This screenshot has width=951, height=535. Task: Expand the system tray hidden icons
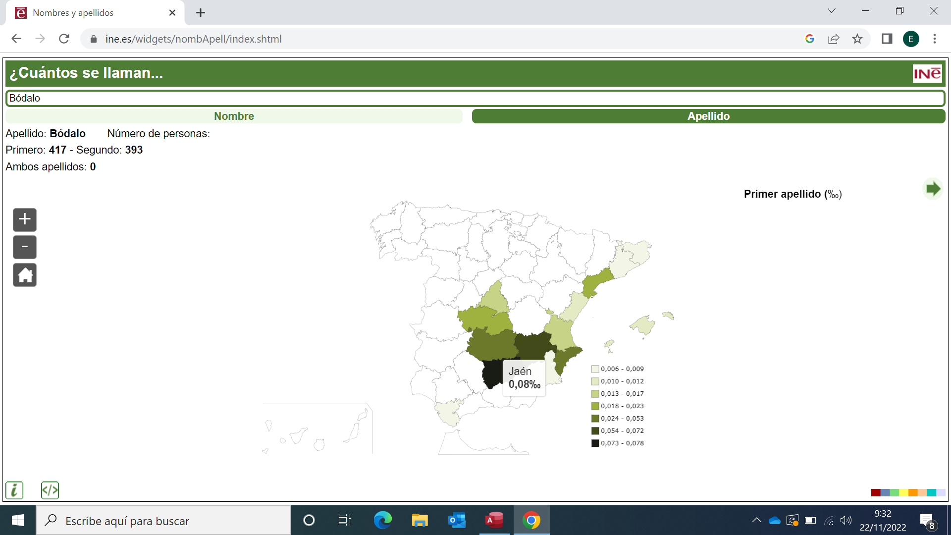tap(756, 520)
